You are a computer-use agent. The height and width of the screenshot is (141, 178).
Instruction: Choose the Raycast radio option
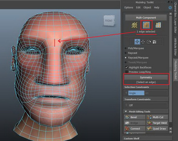coord(125,53)
